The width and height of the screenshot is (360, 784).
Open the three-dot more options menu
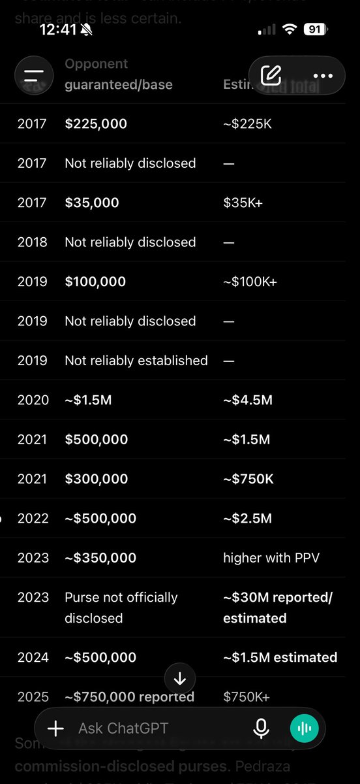pos(323,76)
